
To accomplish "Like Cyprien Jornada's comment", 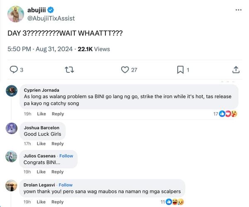I will click(41, 114).
